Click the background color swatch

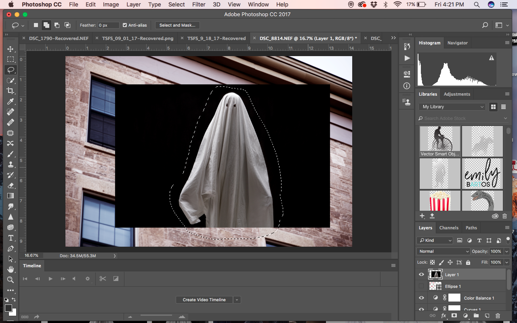point(13,312)
